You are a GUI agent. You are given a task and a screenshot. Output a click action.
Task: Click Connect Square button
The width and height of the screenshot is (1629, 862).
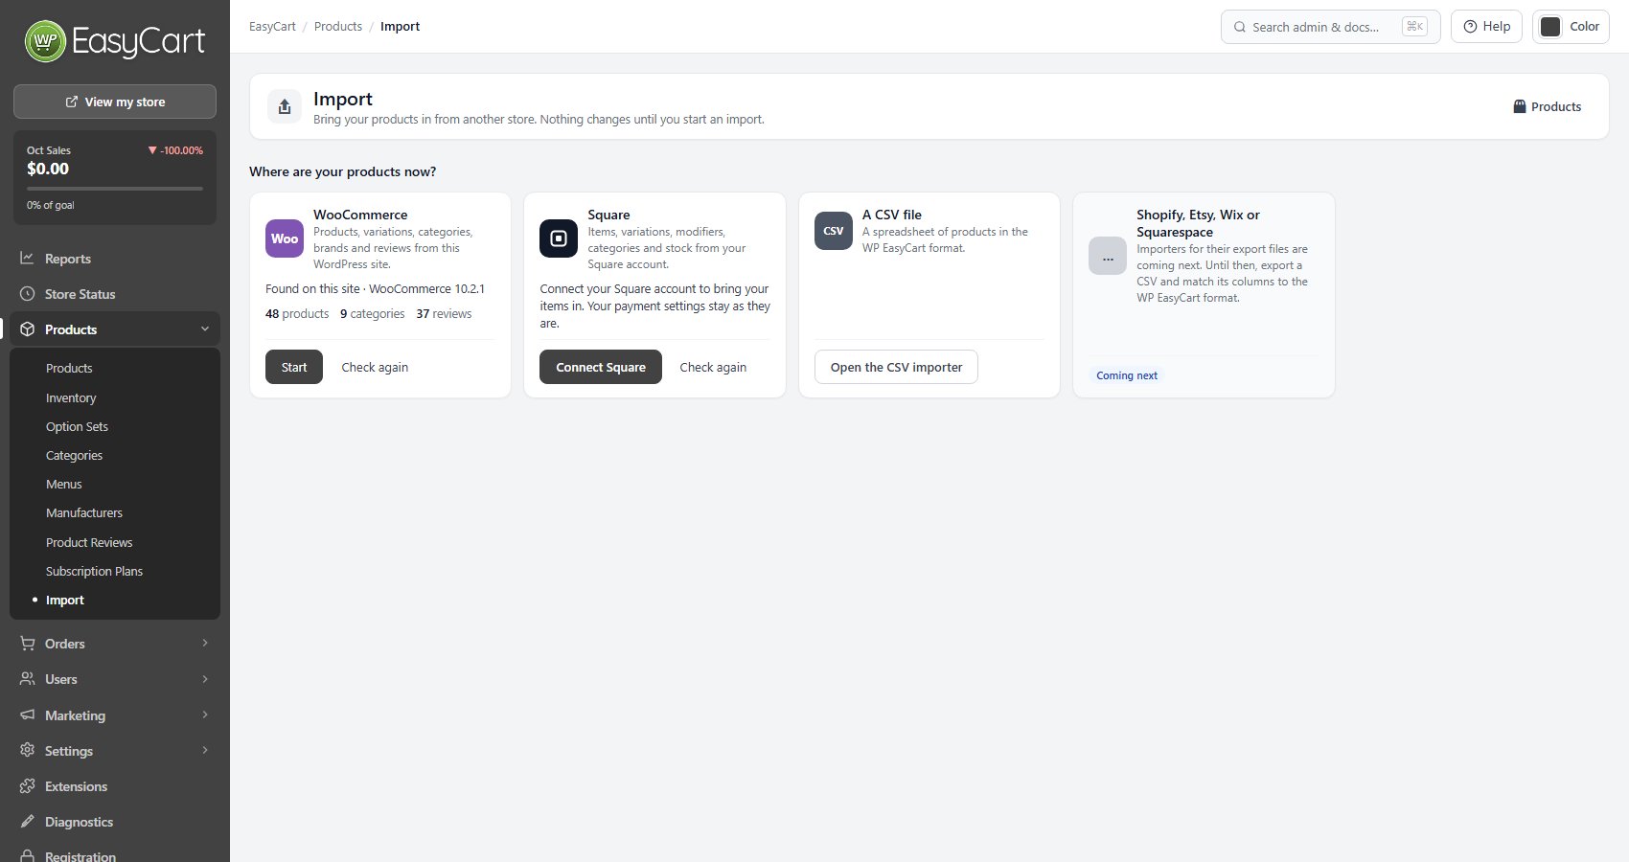(601, 367)
